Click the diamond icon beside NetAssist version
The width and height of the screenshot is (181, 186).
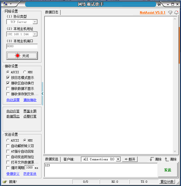(x=170, y=13)
